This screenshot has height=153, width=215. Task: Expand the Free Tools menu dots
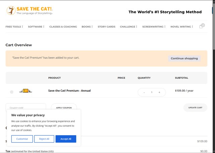coord(23,27)
